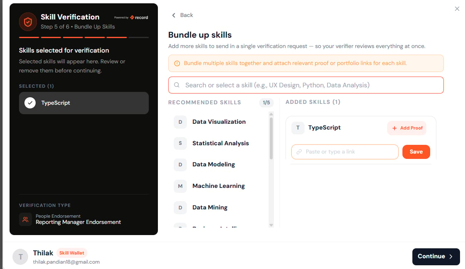This screenshot has height=269, width=465.
Task: Click recommended skills scrollbar down arrow
Action: point(271,225)
